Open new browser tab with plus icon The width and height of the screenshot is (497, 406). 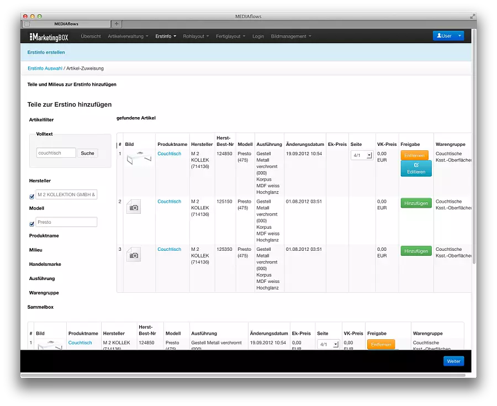117,24
